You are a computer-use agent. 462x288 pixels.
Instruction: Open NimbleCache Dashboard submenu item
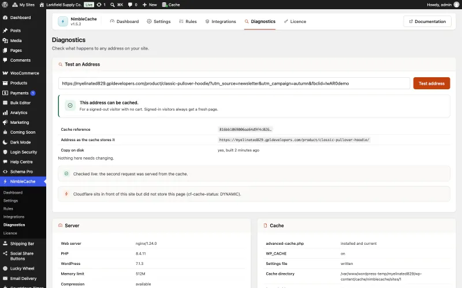click(x=13, y=193)
